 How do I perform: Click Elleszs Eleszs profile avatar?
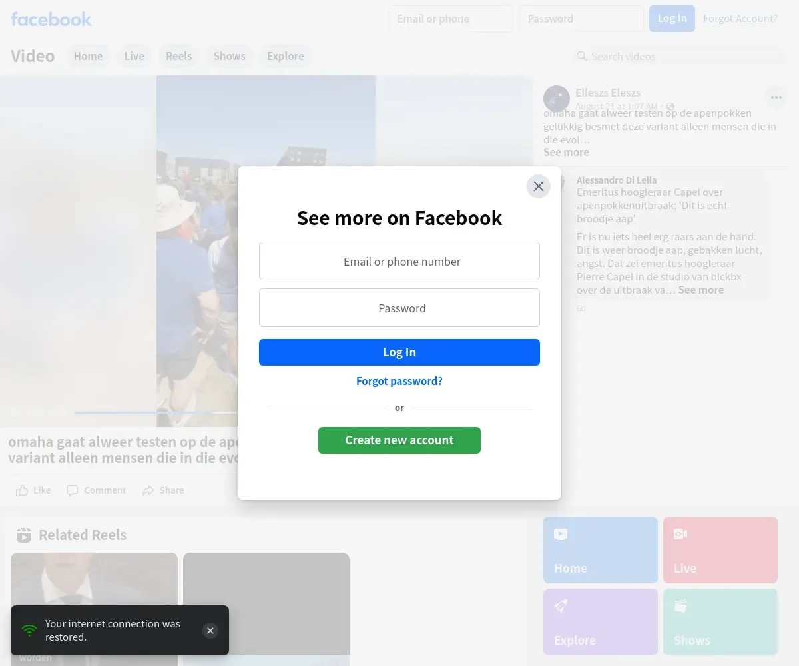[x=557, y=99]
